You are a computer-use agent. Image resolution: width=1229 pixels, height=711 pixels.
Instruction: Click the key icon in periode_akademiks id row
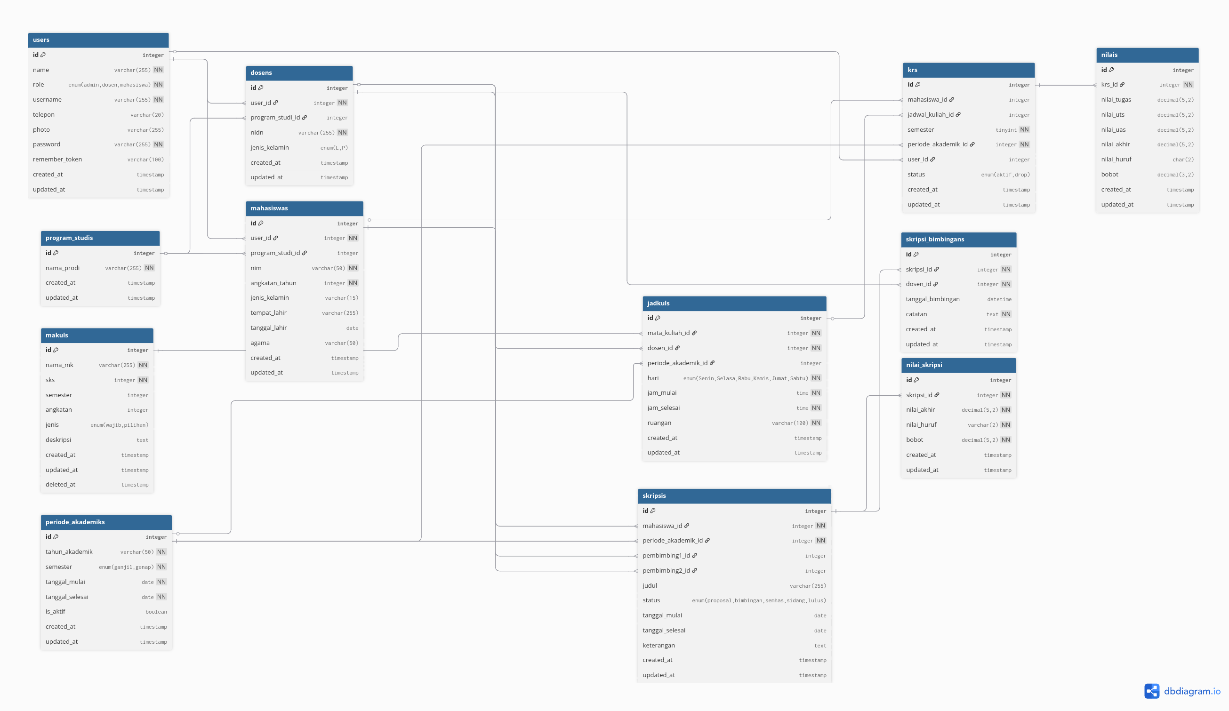tap(56, 537)
